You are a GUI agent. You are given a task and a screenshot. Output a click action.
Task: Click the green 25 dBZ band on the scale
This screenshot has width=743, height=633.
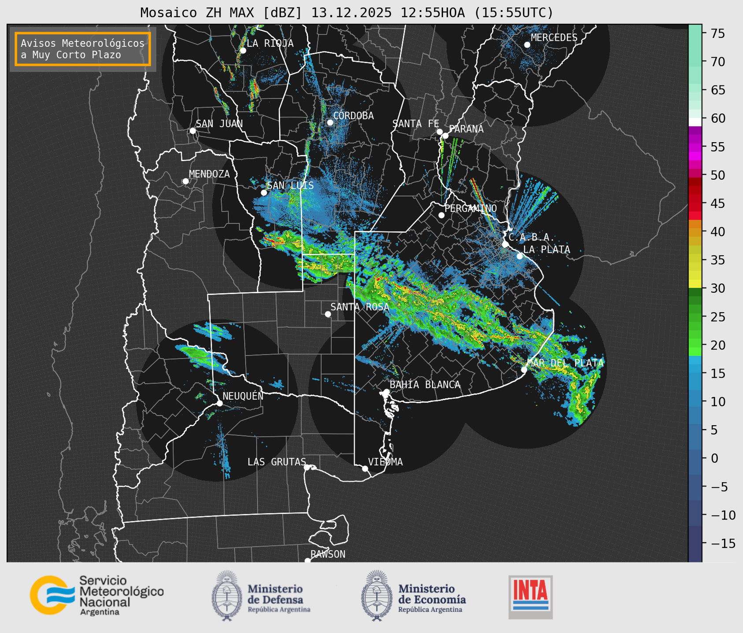[x=695, y=317]
